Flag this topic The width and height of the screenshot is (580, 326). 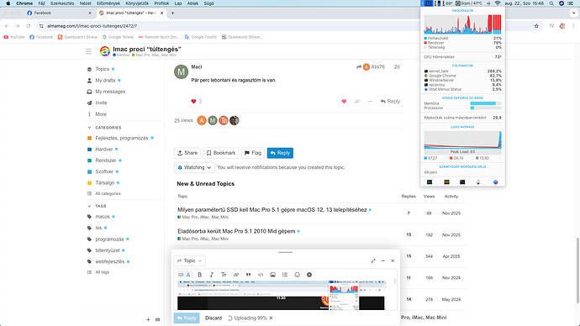tap(253, 153)
